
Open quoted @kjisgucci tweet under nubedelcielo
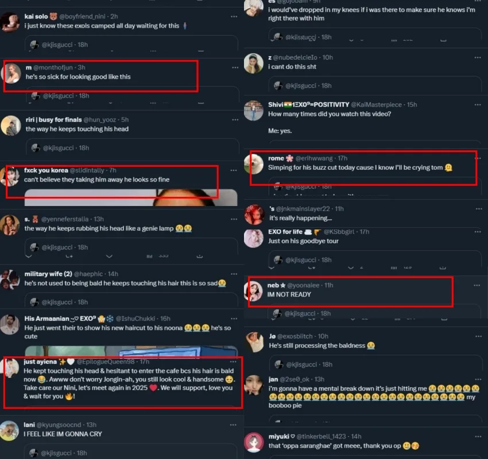coord(375,86)
